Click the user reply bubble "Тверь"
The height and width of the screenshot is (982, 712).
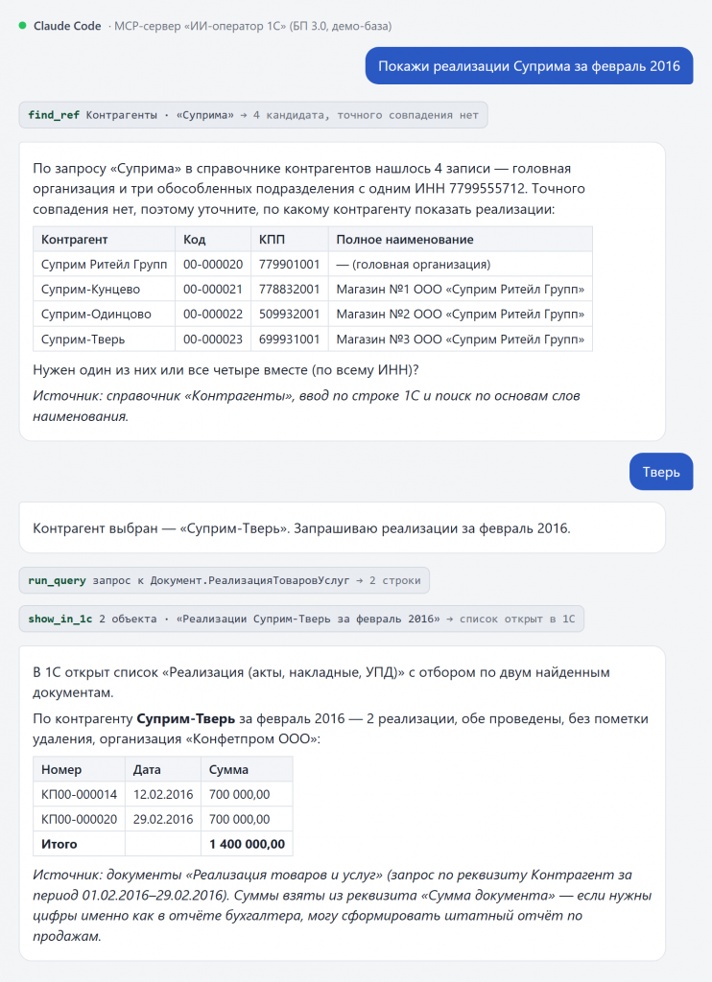tap(661, 472)
